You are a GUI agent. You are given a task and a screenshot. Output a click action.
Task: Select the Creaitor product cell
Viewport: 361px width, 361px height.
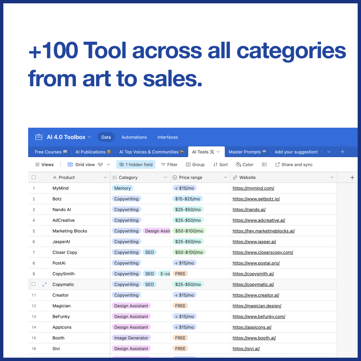click(61, 295)
